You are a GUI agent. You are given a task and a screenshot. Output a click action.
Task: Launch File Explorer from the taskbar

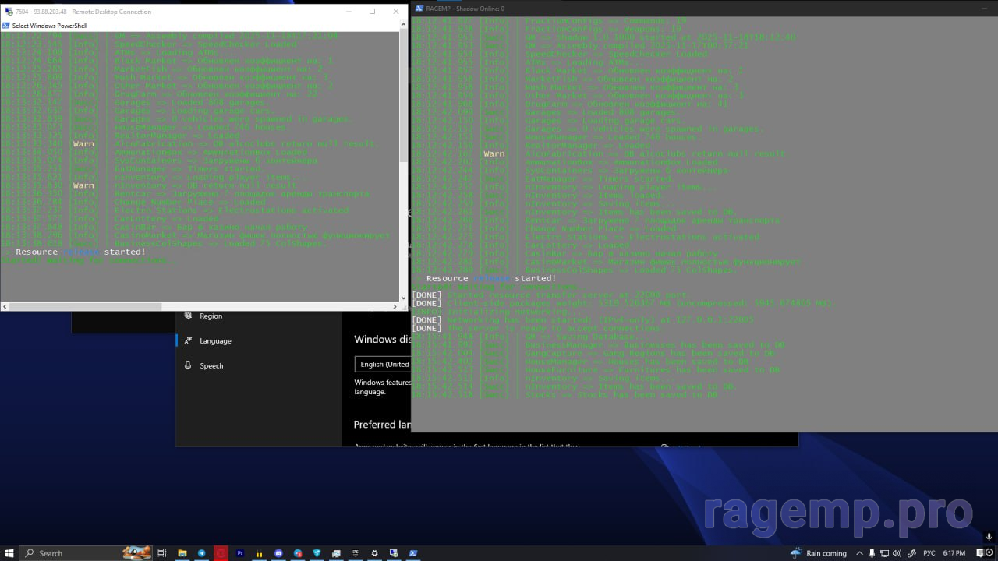[183, 553]
